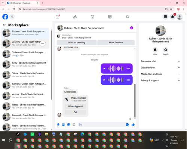
Task: Expand Chat members section
Action: coord(160,68)
